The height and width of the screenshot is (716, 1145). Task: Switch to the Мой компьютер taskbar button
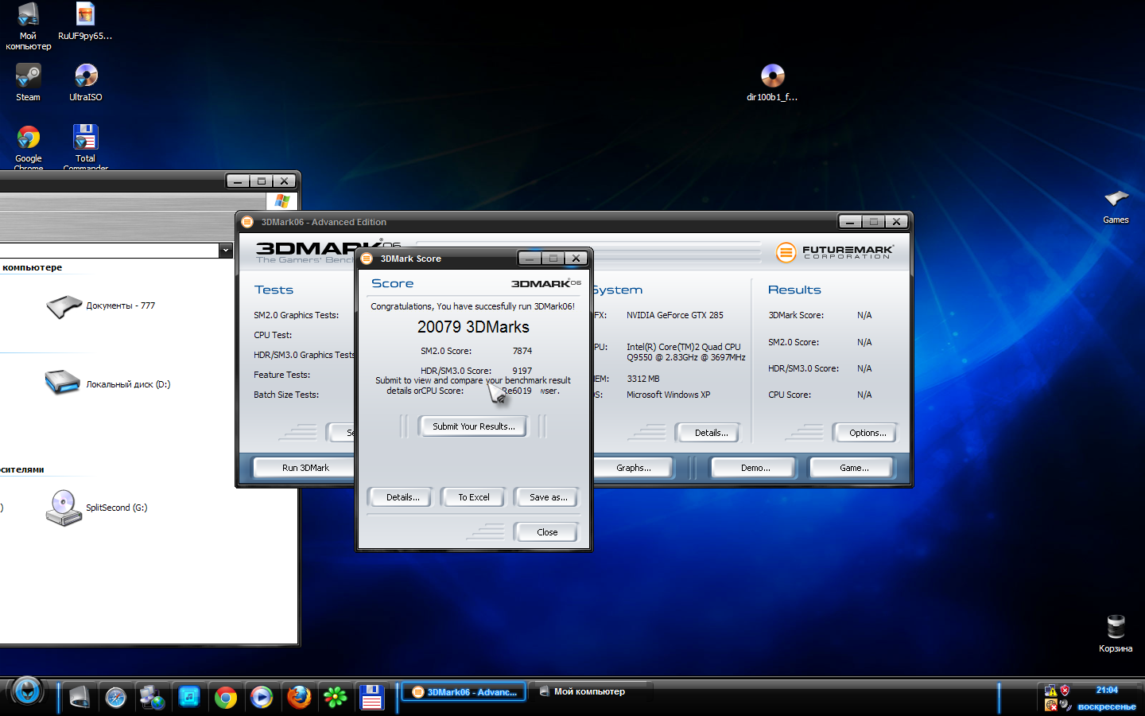coord(590,692)
